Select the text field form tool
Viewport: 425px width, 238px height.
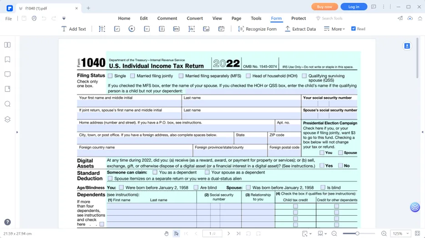(x=102, y=29)
